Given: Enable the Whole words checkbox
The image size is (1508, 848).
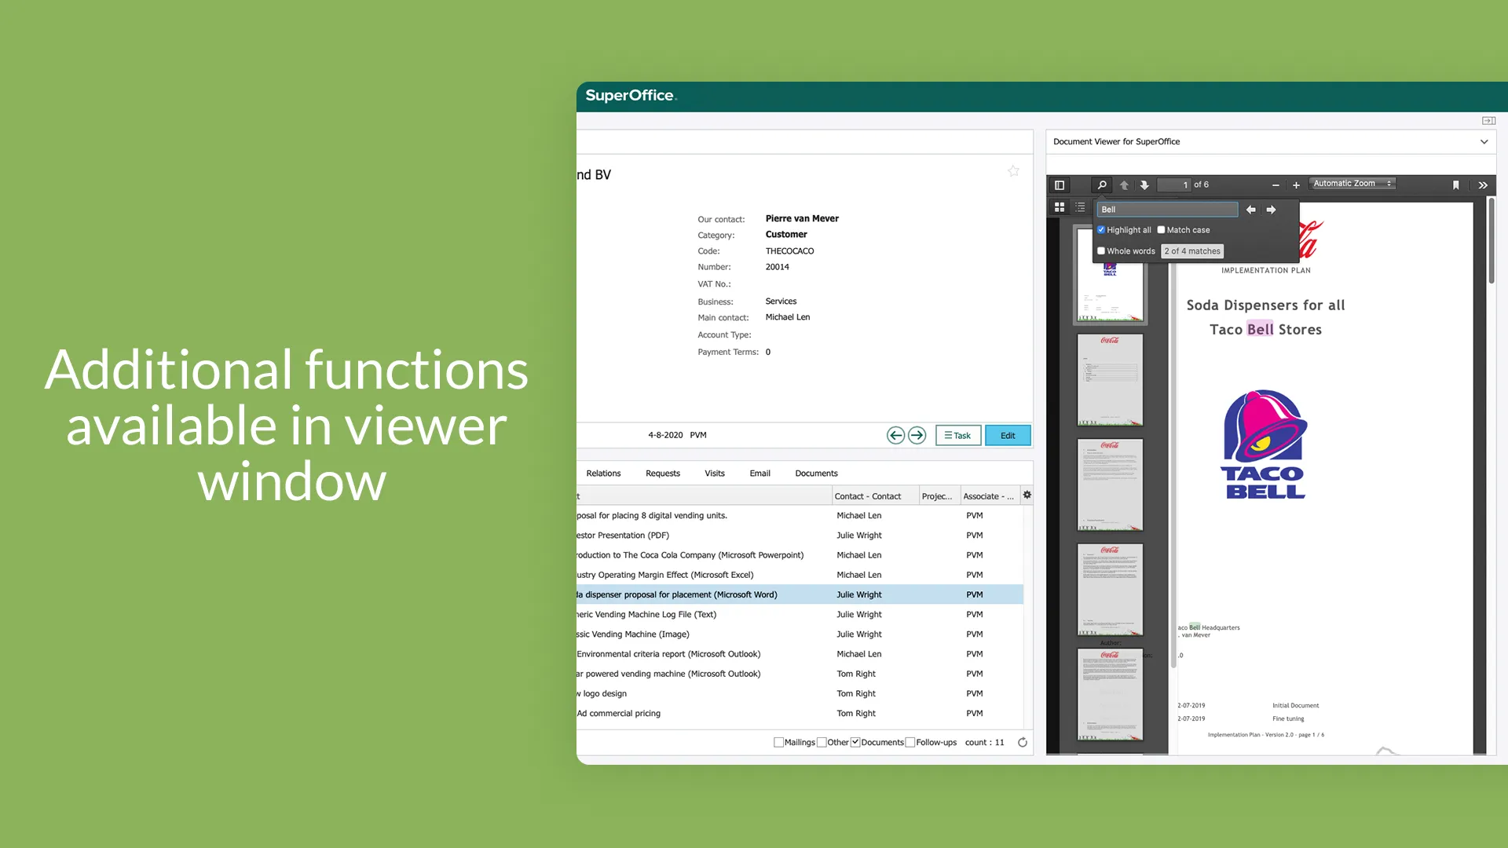Looking at the screenshot, I should (x=1101, y=251).
